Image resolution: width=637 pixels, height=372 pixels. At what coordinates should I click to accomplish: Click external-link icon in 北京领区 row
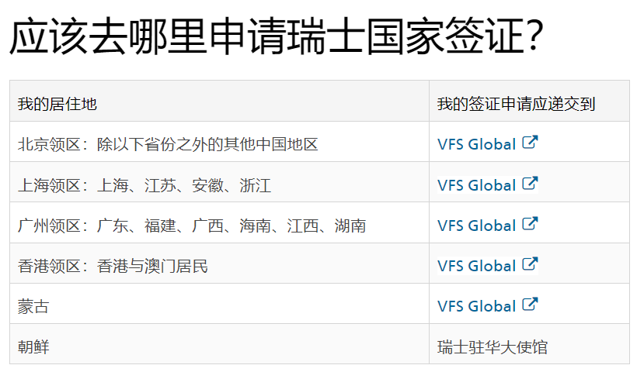click(530, 143)
